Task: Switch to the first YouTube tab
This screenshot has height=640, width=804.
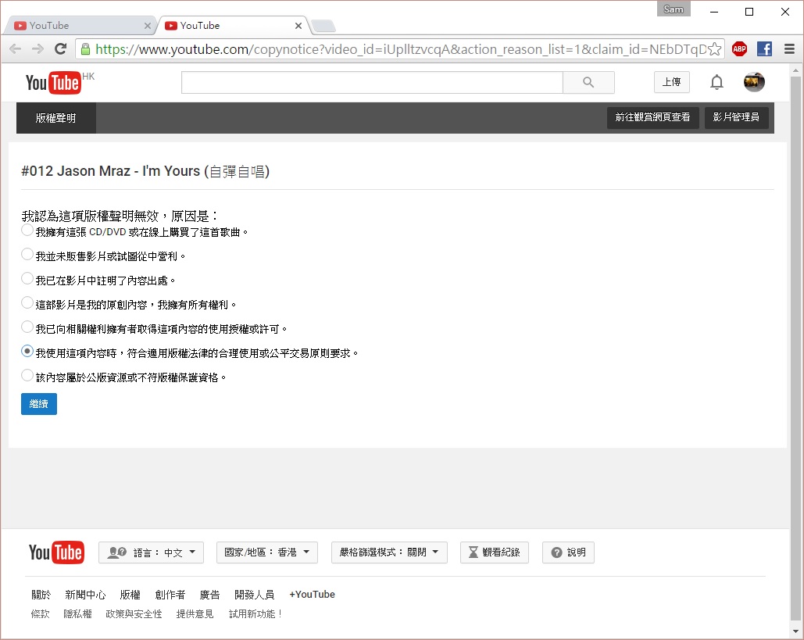Action: [x=80, y=26]
